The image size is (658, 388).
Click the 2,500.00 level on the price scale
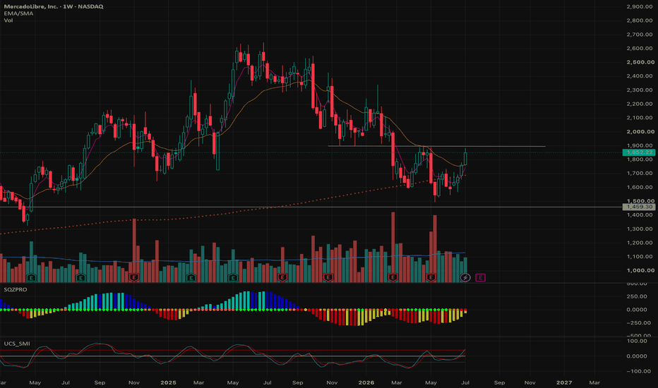pyautogui.click(x=640, y=62)
